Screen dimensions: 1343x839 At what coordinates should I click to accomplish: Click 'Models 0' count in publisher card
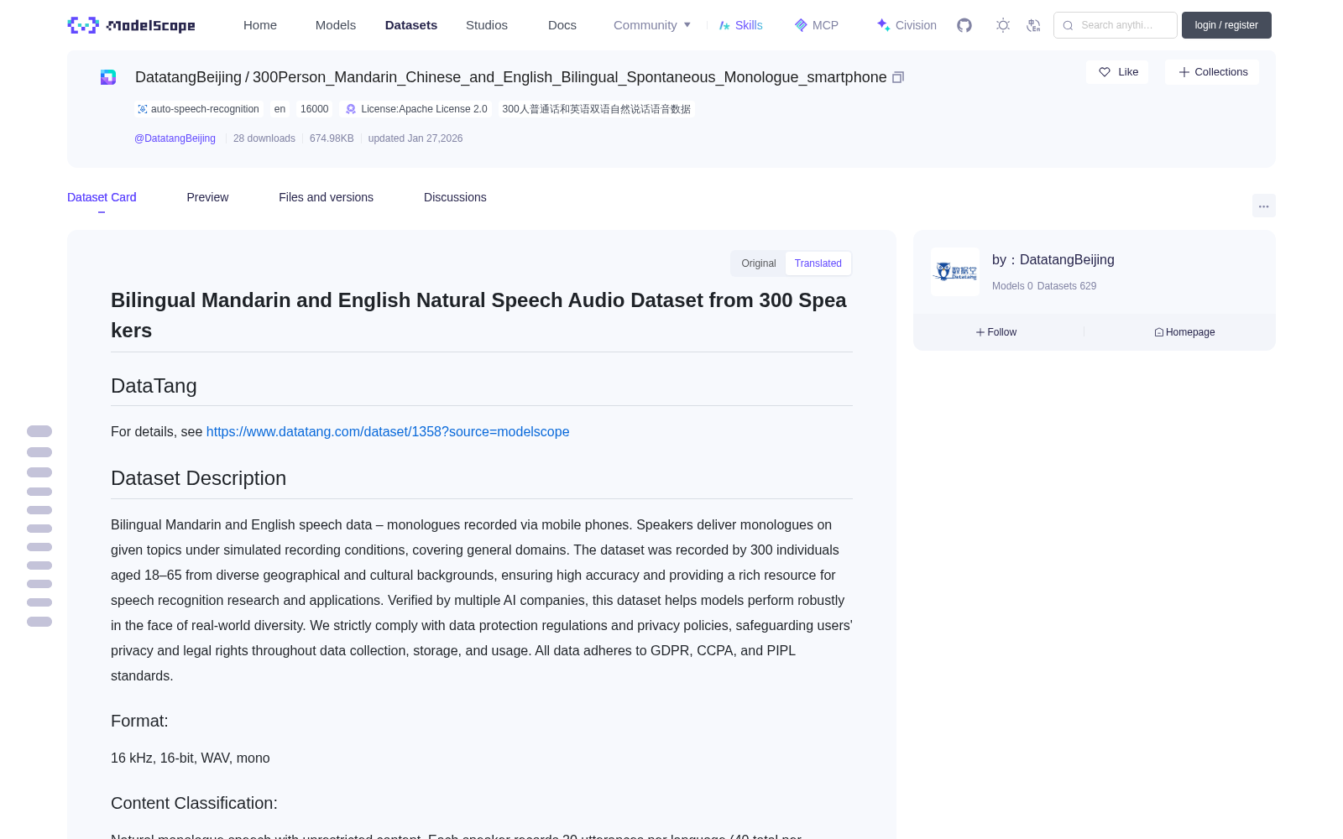pos(1012,286)
